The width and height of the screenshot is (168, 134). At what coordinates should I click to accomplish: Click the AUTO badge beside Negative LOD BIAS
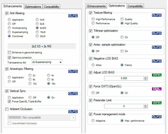point(157,61)
